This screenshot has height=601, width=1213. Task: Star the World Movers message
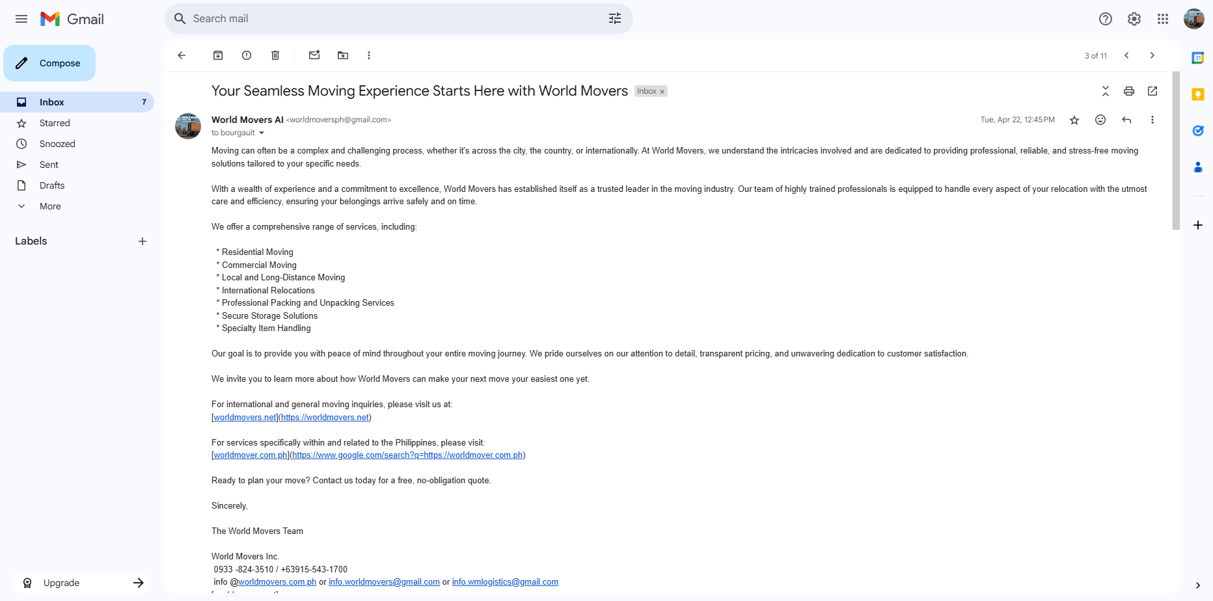(x=1074, y=120)
